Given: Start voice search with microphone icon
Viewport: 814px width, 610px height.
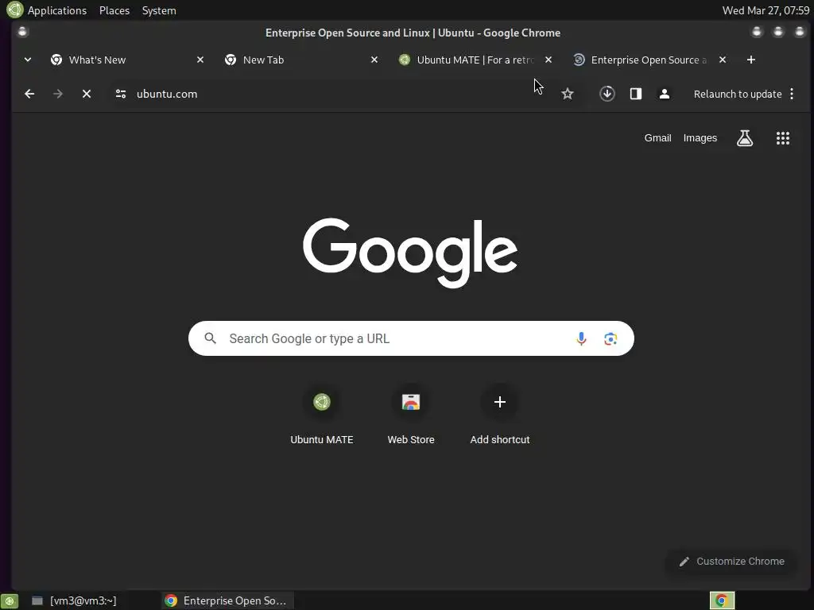Looking at the screenshot, I should 581,338.
